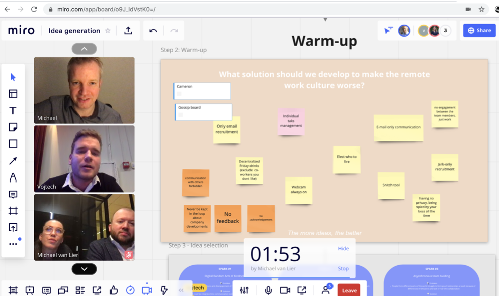
Task: Open frames panel in bottom toolbar
Action: 13,290
